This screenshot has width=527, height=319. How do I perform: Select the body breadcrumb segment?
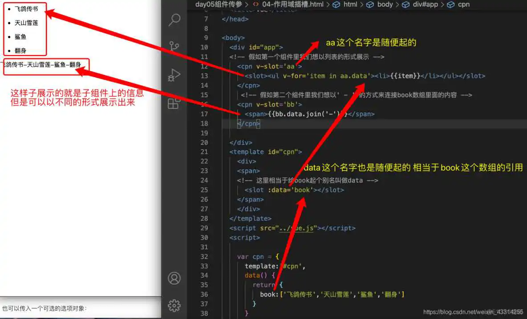click(385, 4)
